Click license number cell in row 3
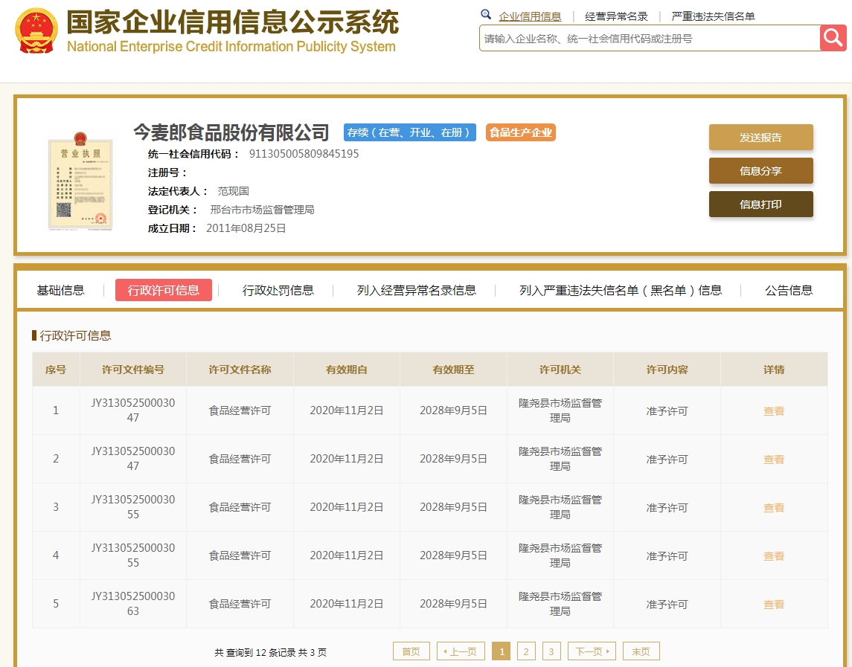 (x=133, y=507)
